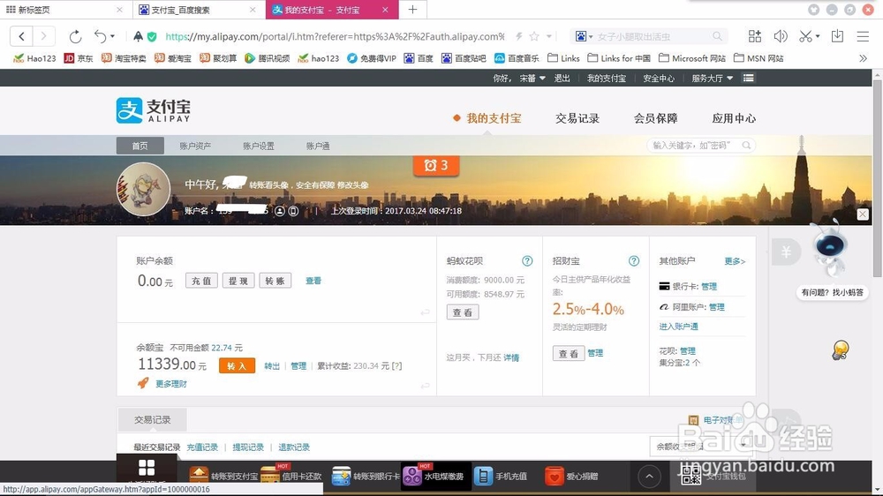Select 账户通 sub tab
The image size is (883, 496).
click(318, 146)
